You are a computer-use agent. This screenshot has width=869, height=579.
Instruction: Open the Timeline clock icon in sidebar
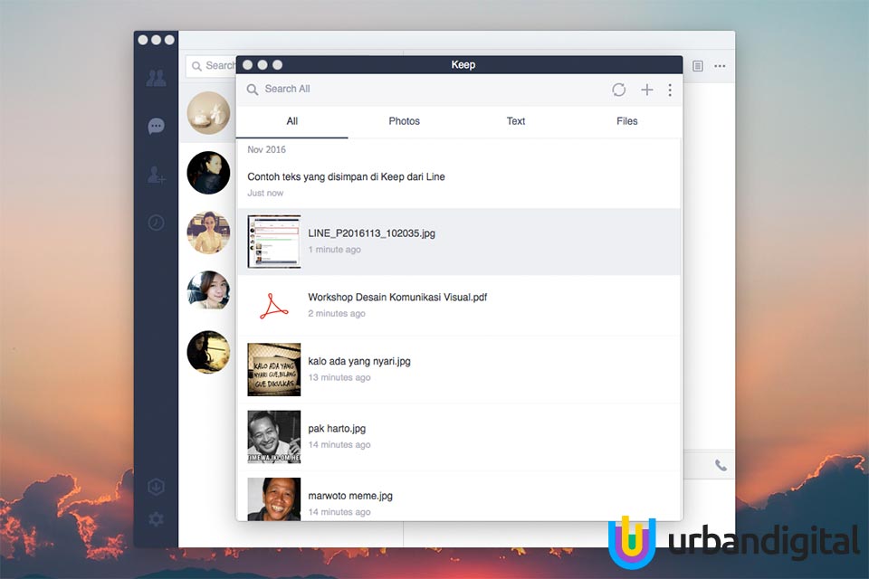point(156,223)
